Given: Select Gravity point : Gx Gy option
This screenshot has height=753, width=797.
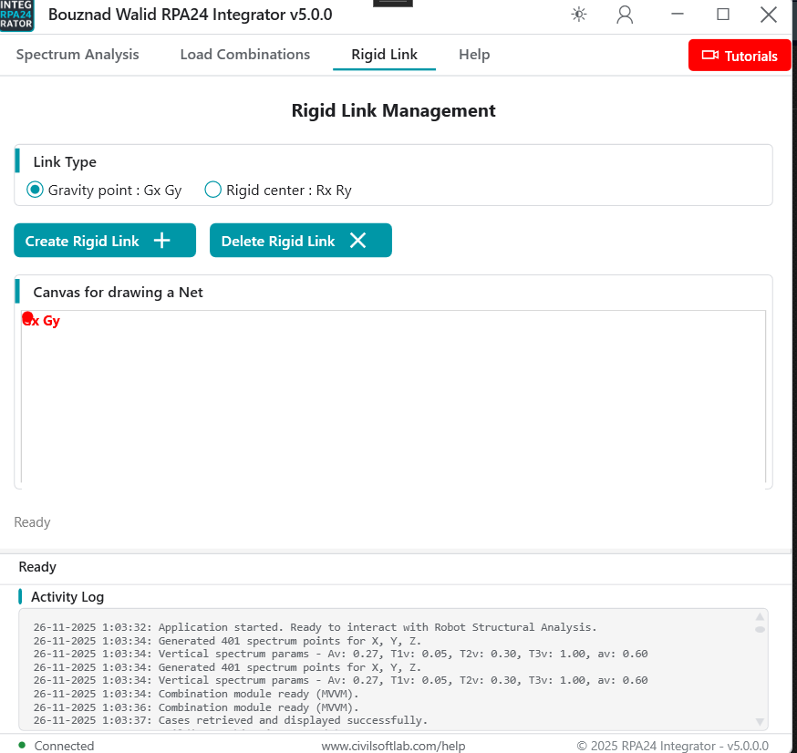Looking at the screenshot, I should (35, 190).
